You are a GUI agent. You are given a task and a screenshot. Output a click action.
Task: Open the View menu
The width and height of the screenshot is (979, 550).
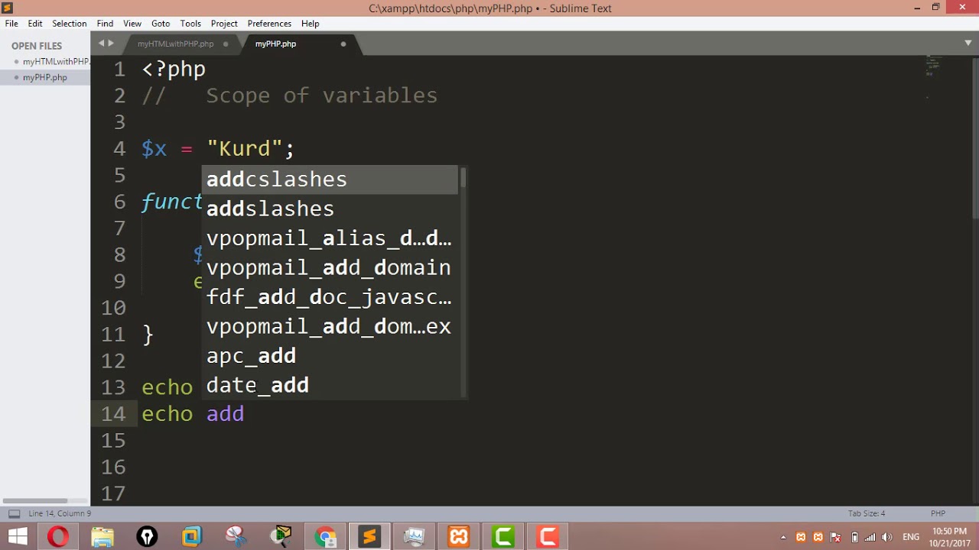(x=132, y=24)
